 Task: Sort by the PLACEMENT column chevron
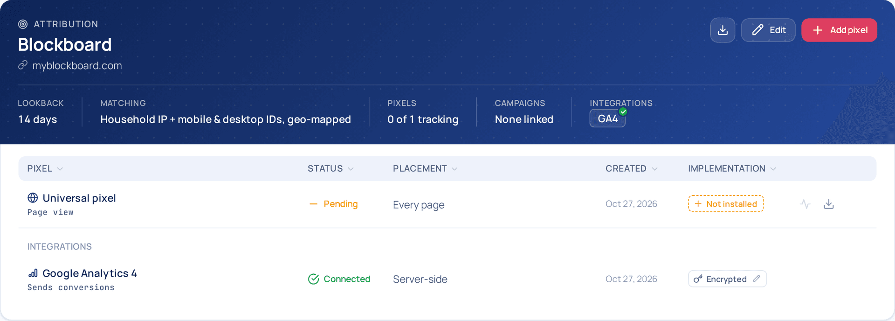(x=454, y=169)
